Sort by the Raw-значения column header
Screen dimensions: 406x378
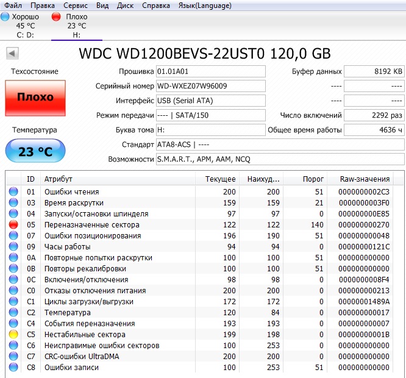point(360,179)
